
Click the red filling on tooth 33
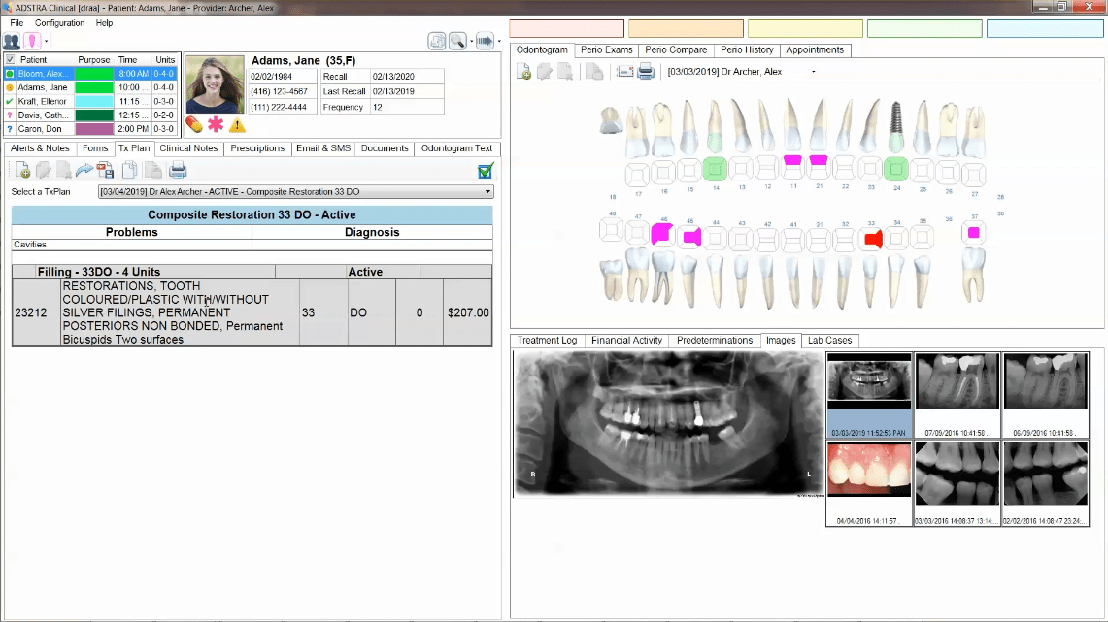click(x=873, y=239)
